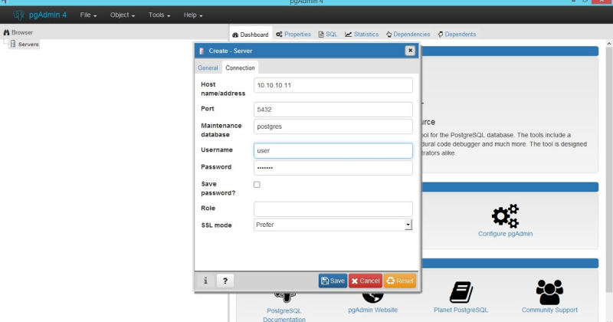Click the Servers tree node icon
The width and height of the screenshot is (613, 322).
pyautogui.click(x=12, y=44)
